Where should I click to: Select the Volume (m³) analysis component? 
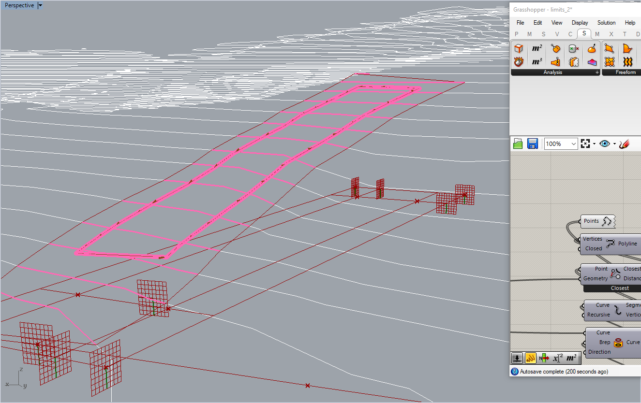click(x=537, y=62)
